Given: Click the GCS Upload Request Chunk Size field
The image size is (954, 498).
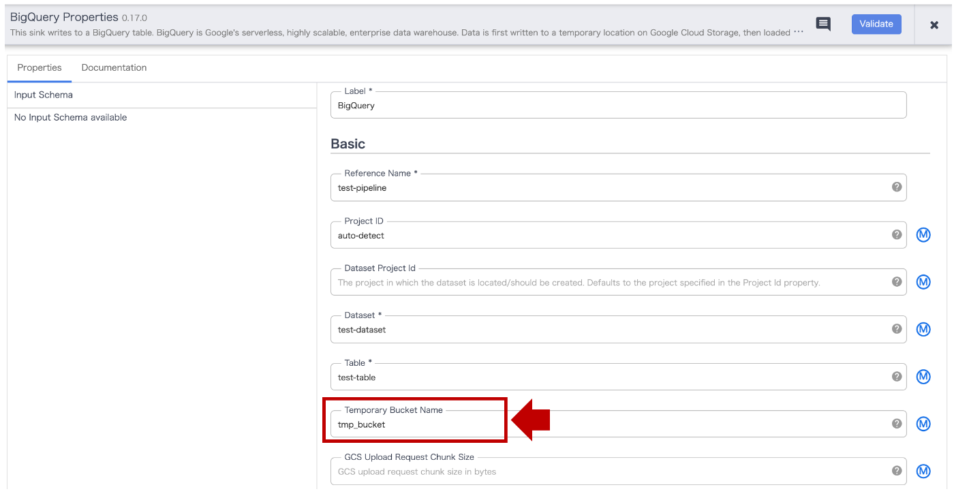Looking at the screenshot, I should pyautogui.click(x=618, y=471).
